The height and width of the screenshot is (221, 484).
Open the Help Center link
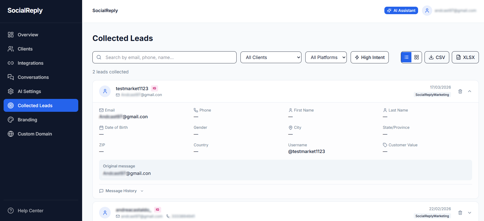(x=41, y=211)
